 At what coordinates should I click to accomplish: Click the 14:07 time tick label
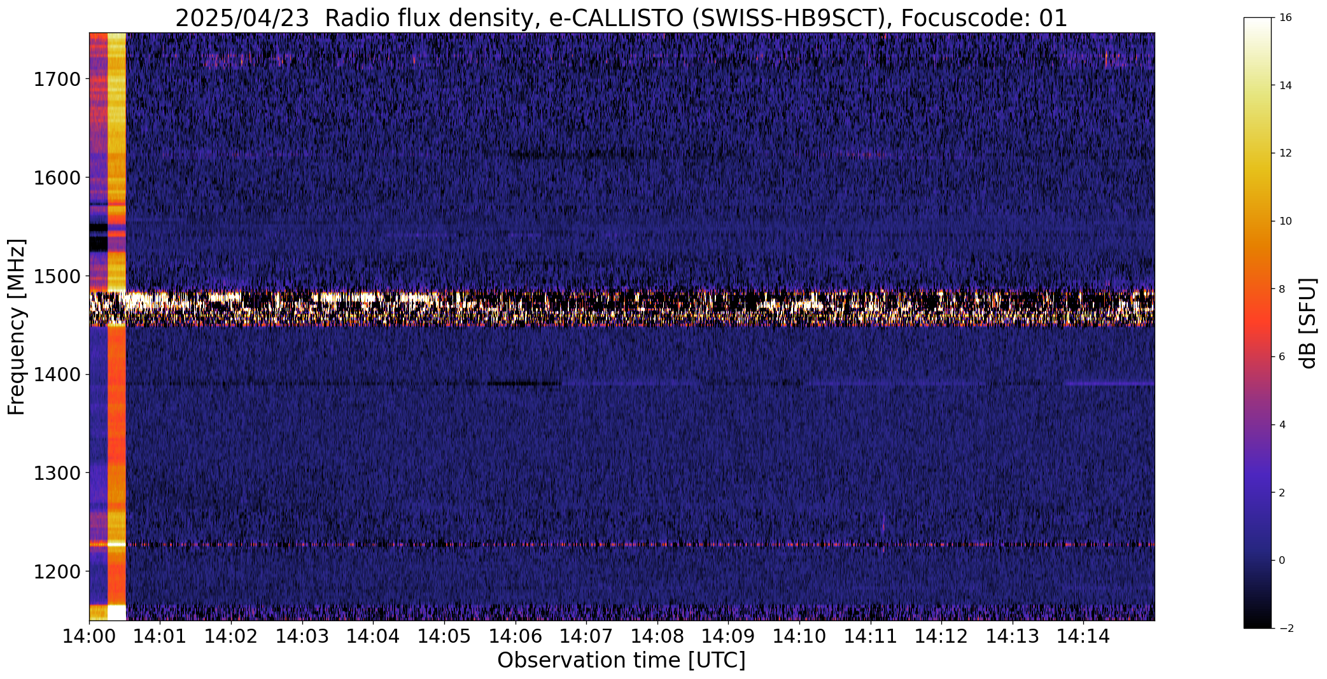point(587,636)
